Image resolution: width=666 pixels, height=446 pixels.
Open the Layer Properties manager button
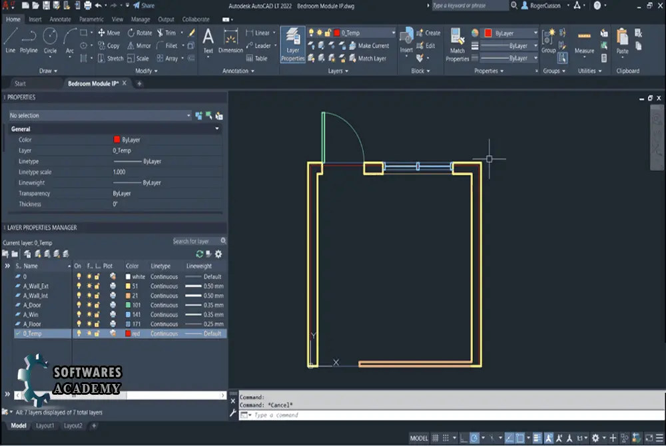292,45
